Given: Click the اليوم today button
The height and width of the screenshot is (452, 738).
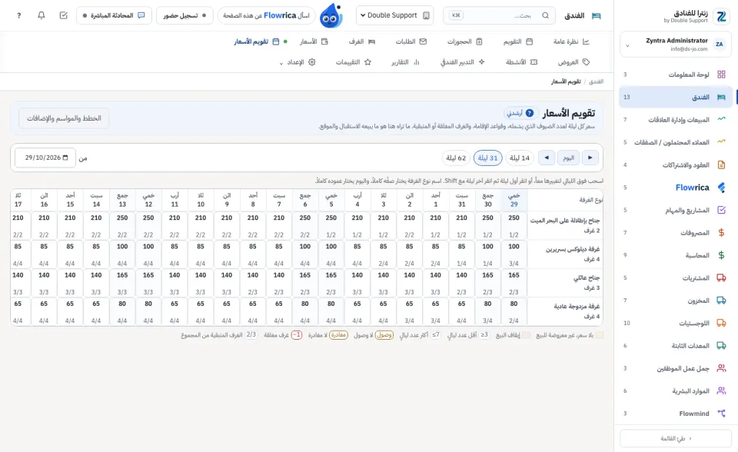Looking at the screenshot, I should coord(569,158).
